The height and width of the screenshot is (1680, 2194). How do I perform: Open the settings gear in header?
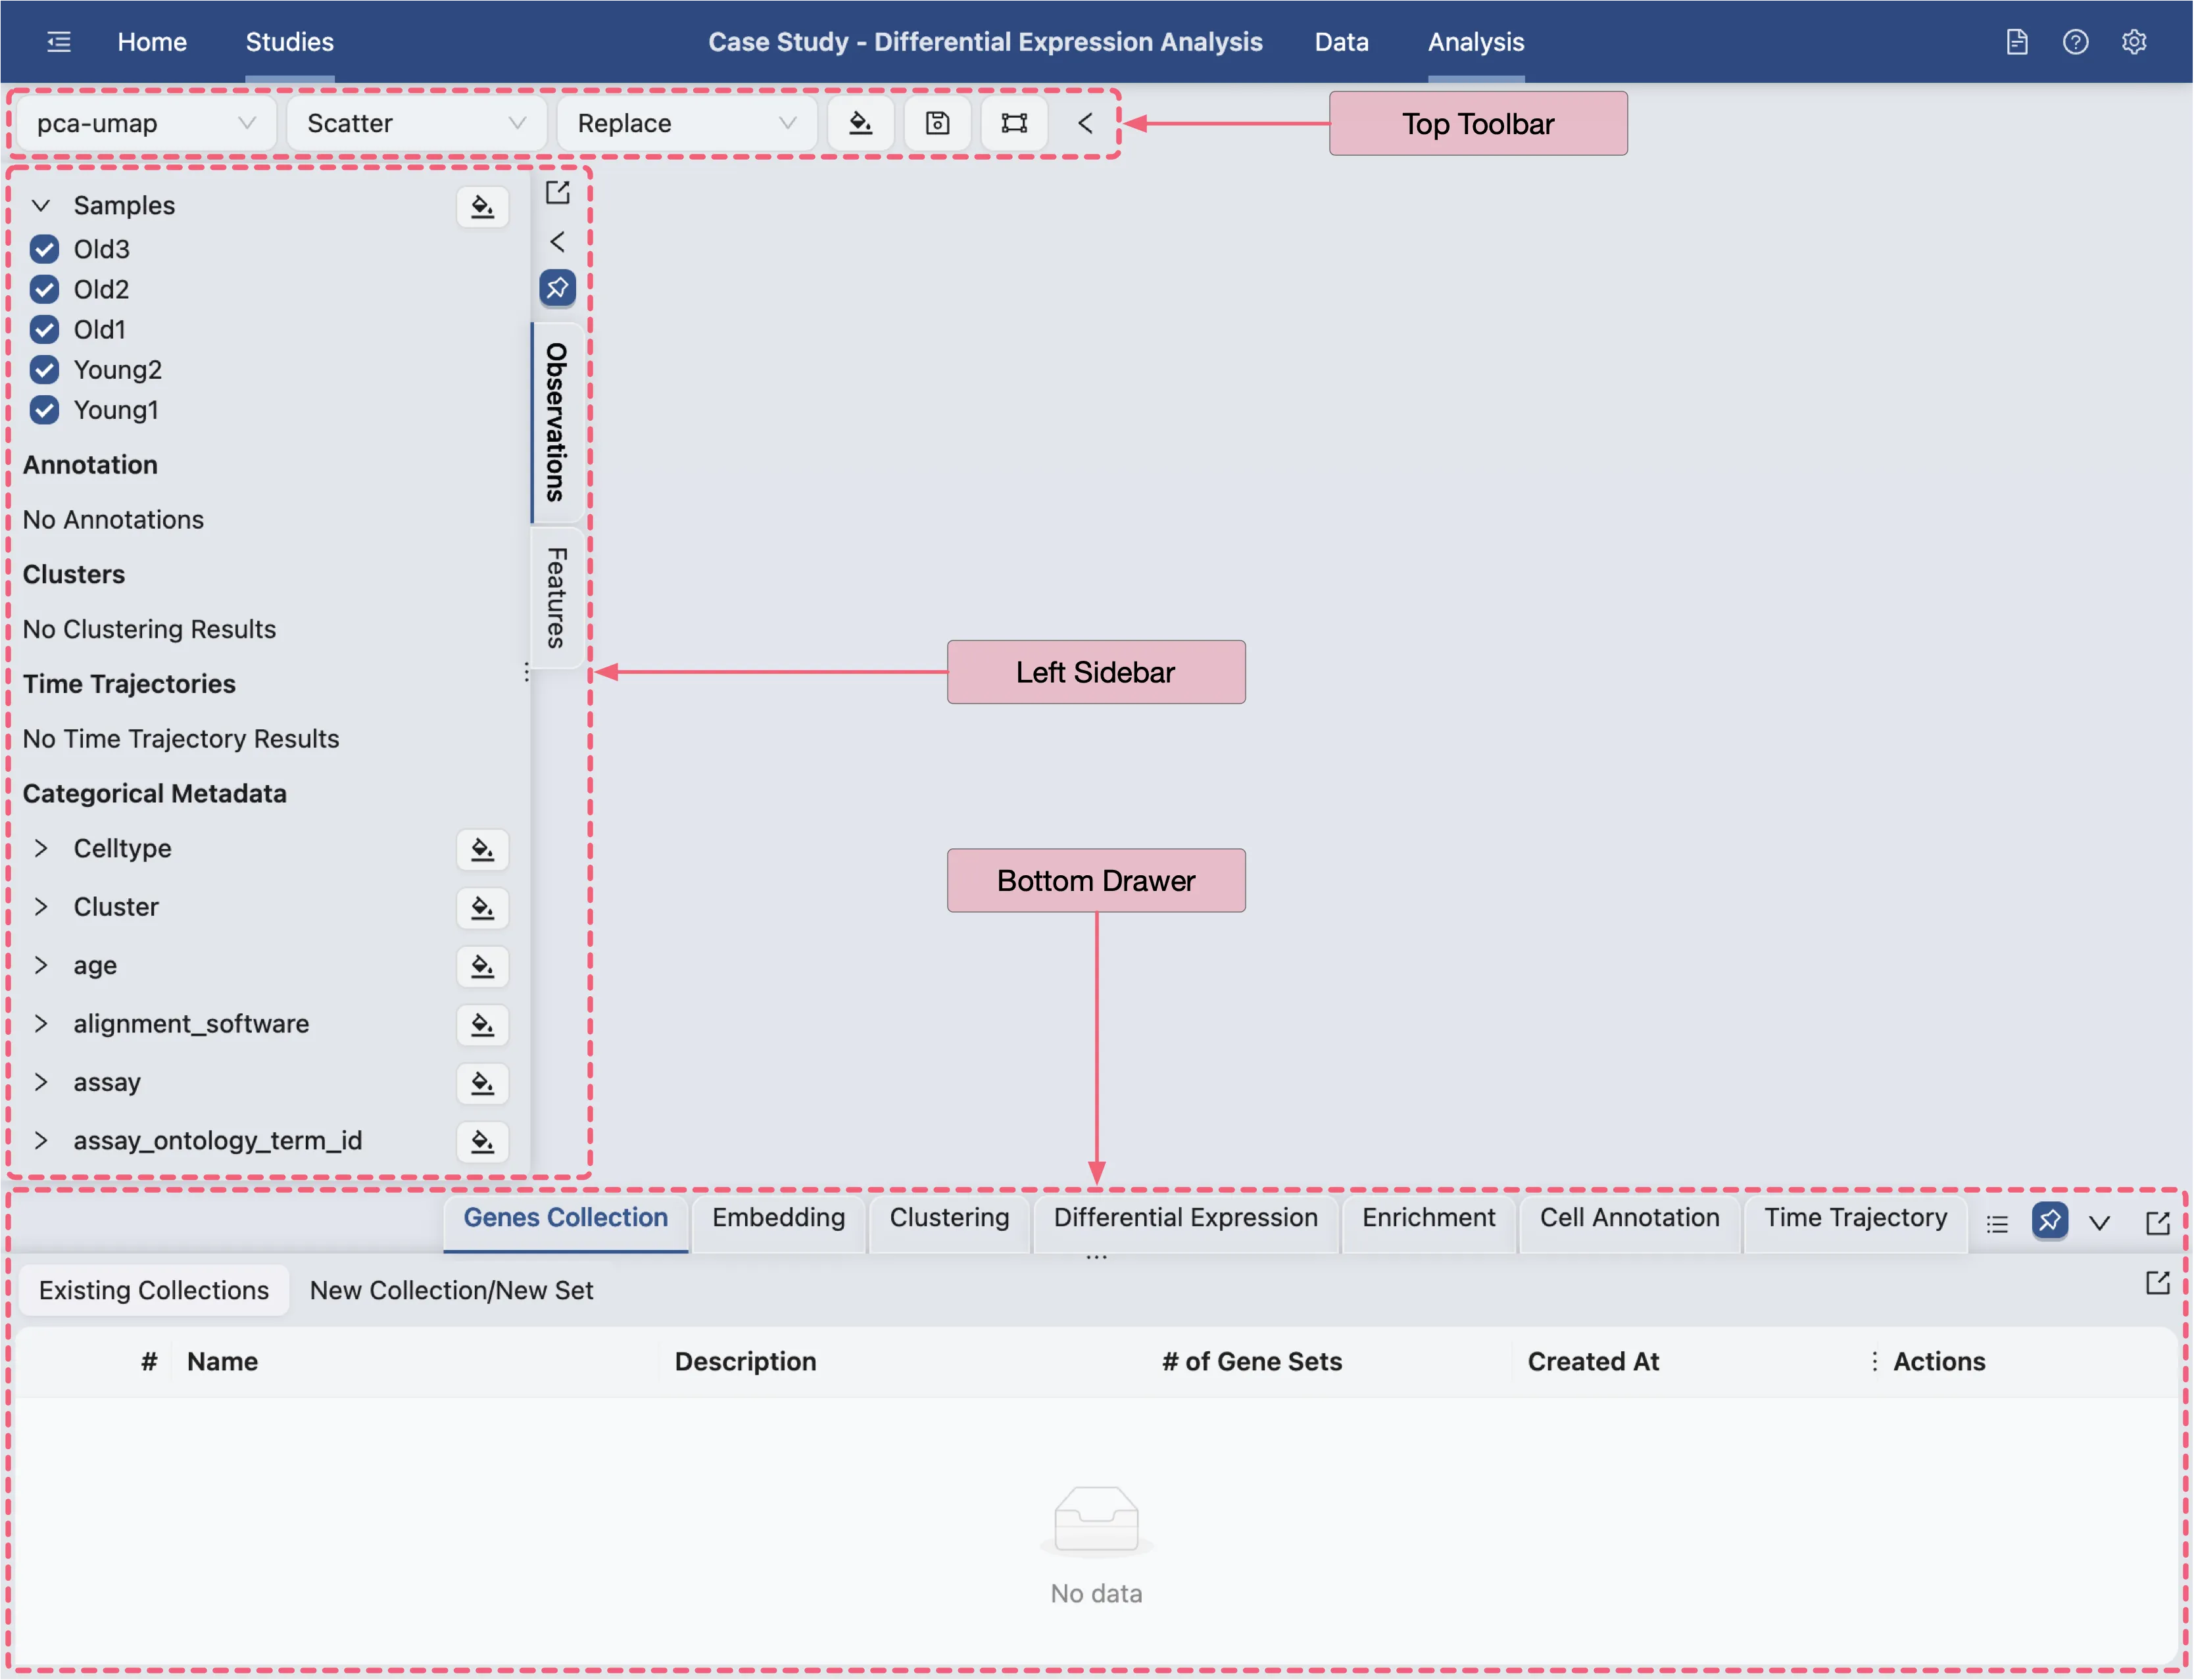[x=2134, y=42]
